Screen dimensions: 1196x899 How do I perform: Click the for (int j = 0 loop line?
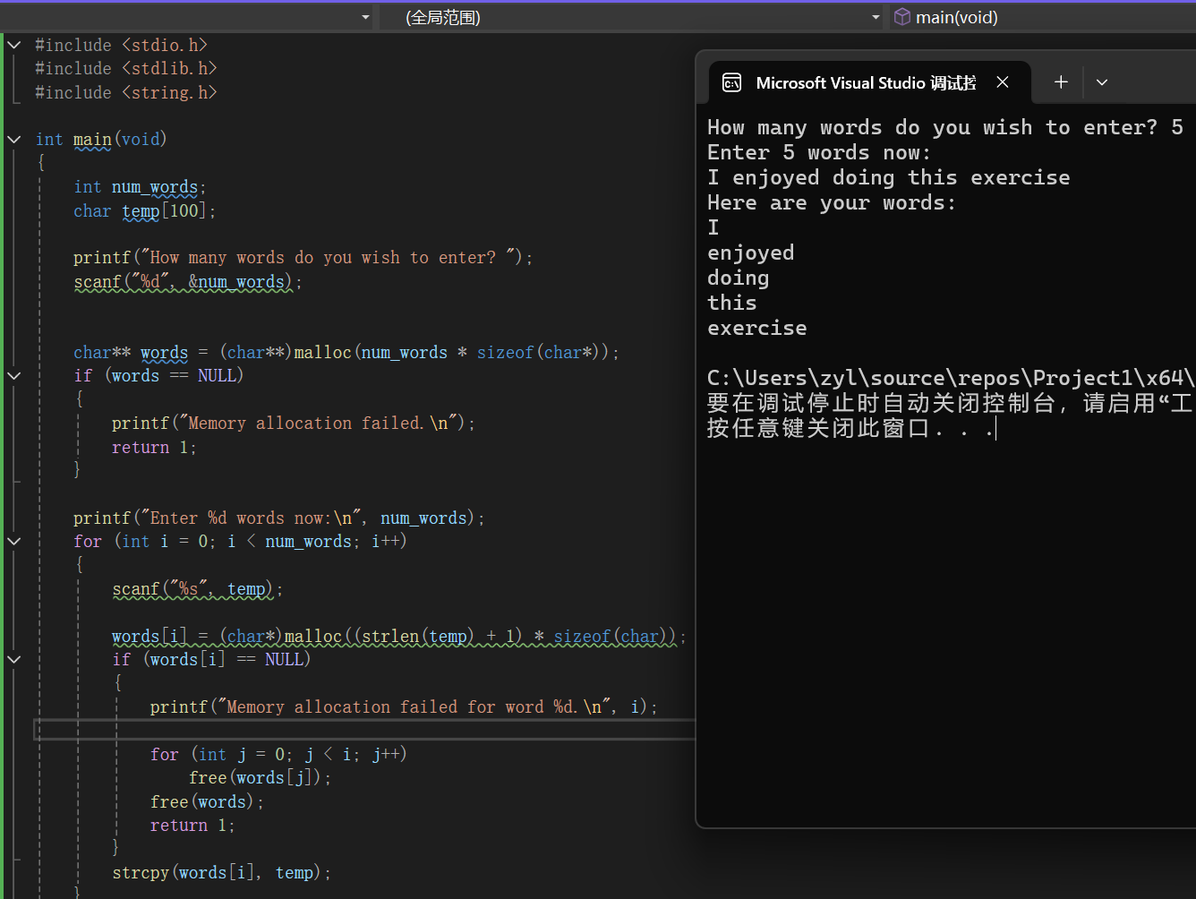tap(278, 755)
